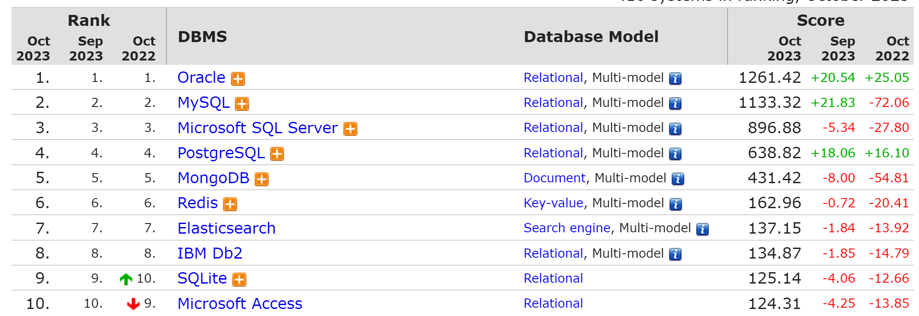Click the Document model link for MongoDB

[x=554, y=178]
